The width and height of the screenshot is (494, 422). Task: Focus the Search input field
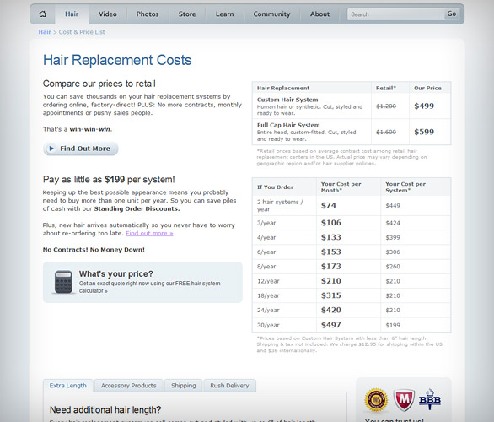click(395, 14)
